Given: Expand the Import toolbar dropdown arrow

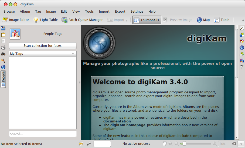Looking at the screenshot, I should point(127,20).
